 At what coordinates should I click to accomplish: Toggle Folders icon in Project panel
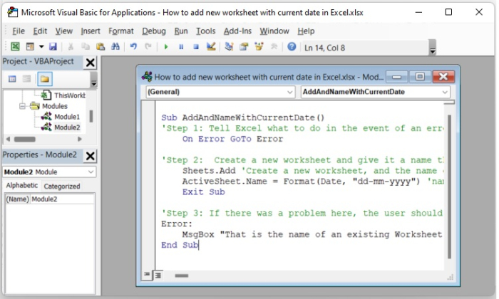tap(44, 79)
